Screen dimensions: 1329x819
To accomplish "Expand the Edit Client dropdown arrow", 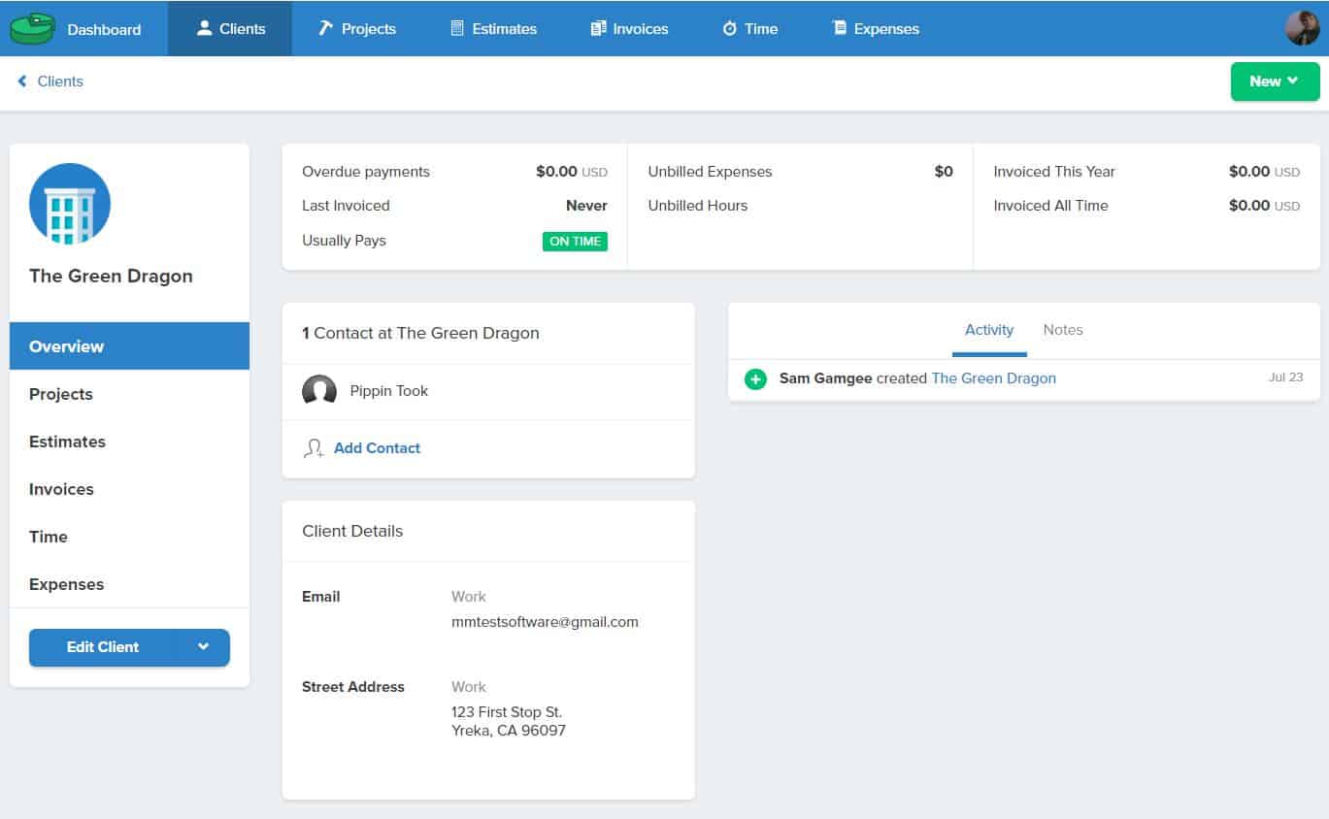I will pyautogui.click(x=203, y=647).
